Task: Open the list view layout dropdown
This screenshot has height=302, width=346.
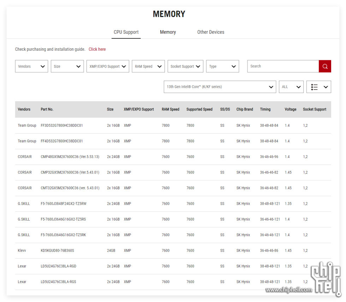Action: click(318, 87)
